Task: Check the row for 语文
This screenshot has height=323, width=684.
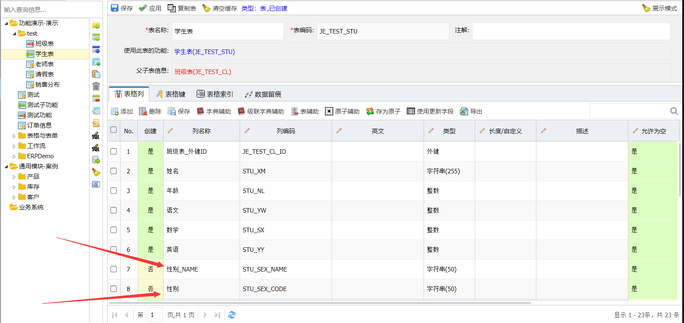Action: click(114, 210)
